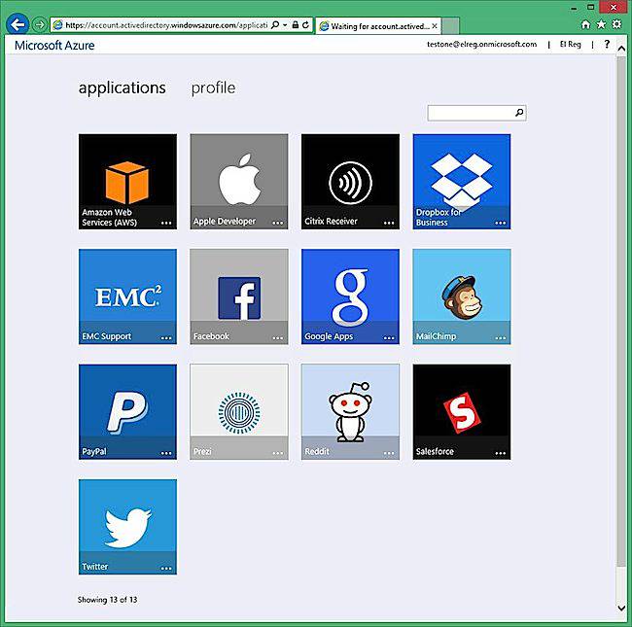Switch to the applications tab
632x627 pixels.
tap(122, 88)
